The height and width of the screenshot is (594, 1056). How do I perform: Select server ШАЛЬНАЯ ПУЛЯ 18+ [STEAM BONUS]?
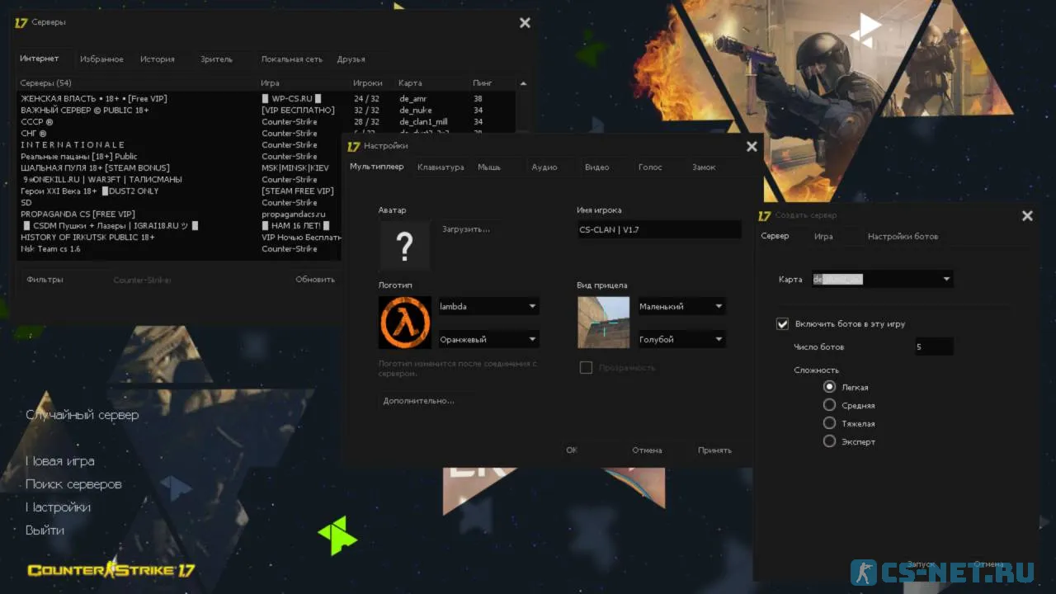coord(180,168)
